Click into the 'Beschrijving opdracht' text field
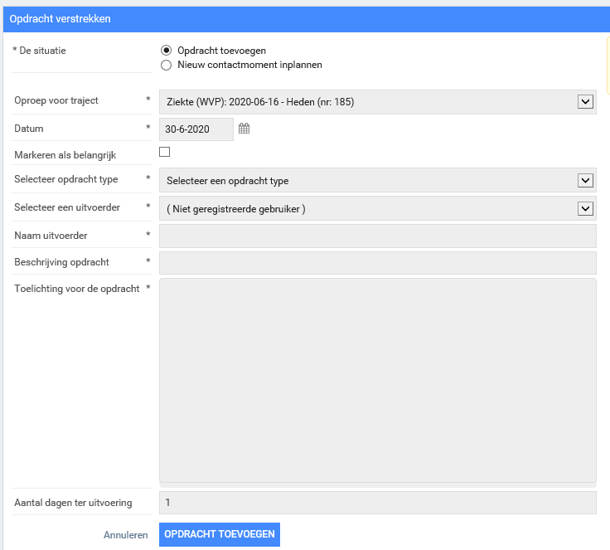This screenshot has width=610, height=550. tap(377, 263)
